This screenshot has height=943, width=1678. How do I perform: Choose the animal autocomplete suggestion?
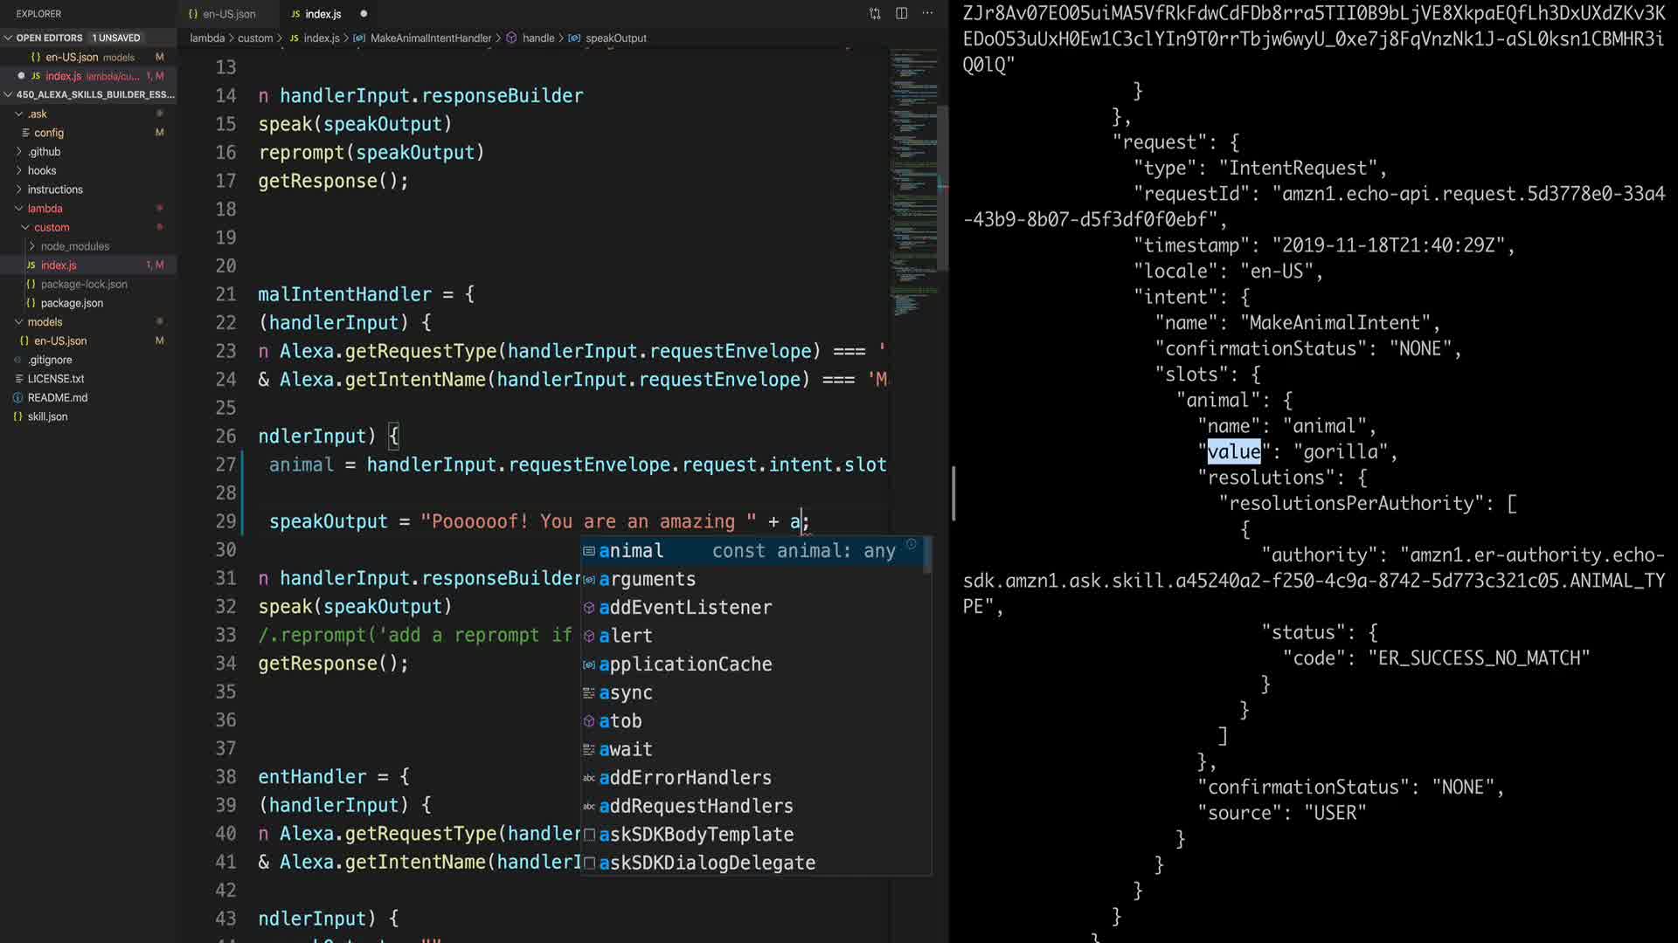pyautogui.click(x=631, y=551)
